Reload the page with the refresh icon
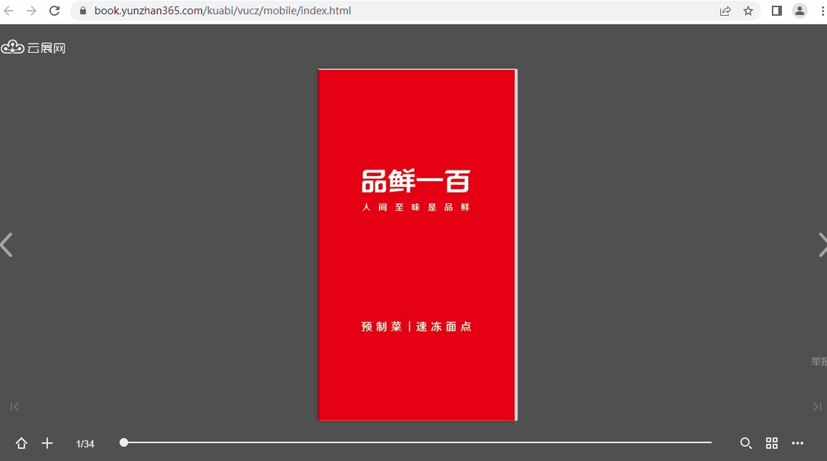Screen dimensions: 827x461 click(x=54, y=11)
